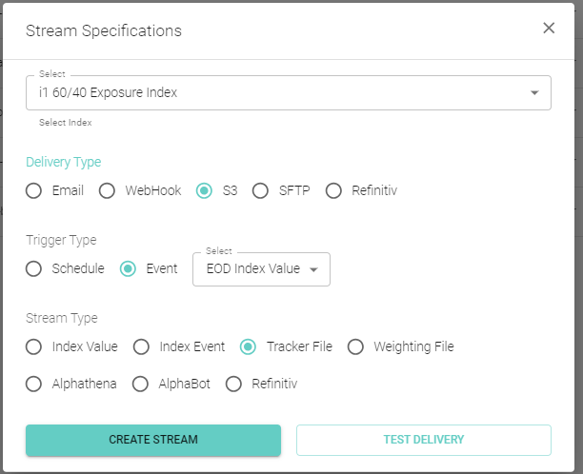The height and width of the screenshot is (474, 583).
Task: Select Index Value stream type
Action: pyautogui.click(x=34, y=346)
